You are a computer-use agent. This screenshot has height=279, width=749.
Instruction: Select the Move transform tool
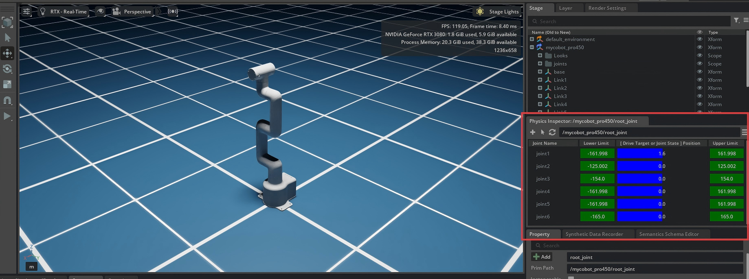coord(7,53)
